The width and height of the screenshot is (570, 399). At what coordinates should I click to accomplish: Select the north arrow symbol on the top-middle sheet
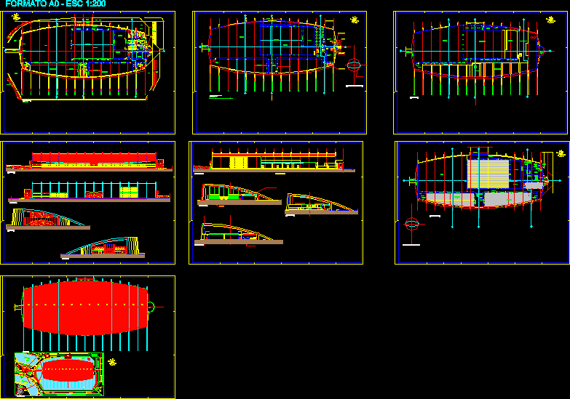point(355,19)
